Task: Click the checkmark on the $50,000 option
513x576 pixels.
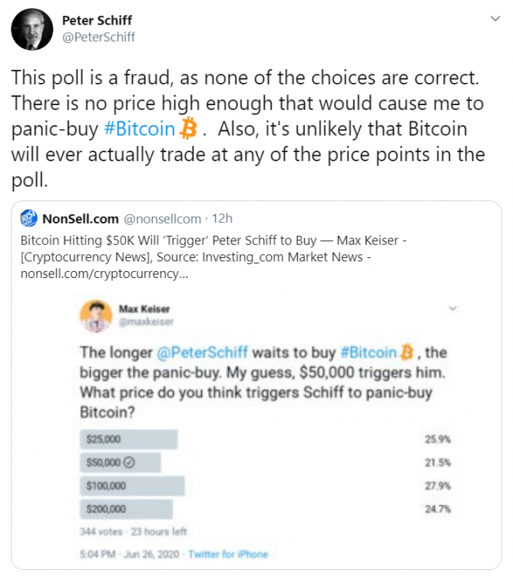Action: (129, 462)
